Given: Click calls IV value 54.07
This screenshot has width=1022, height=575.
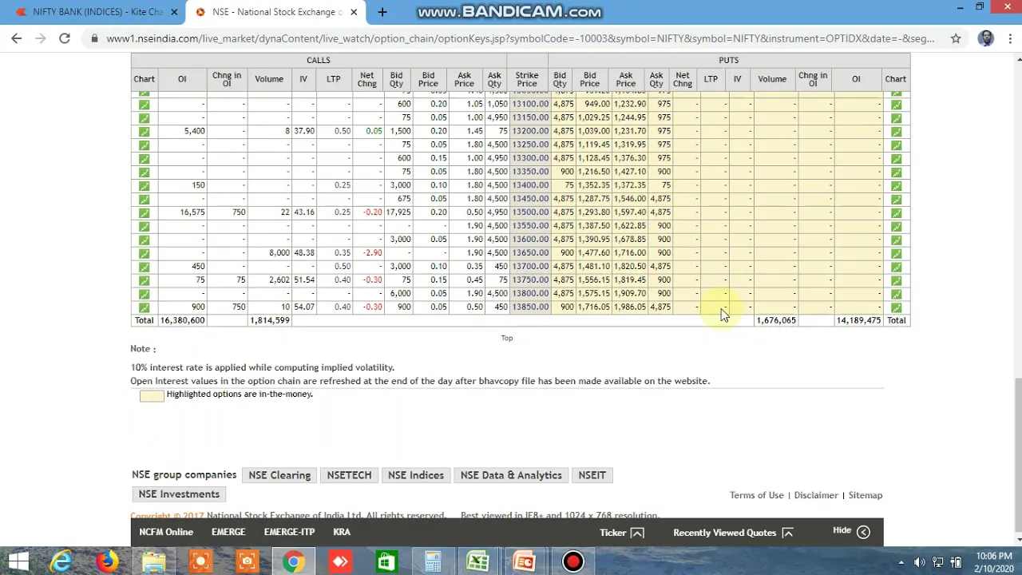Looking at the screenshot, I should (304, 307).
